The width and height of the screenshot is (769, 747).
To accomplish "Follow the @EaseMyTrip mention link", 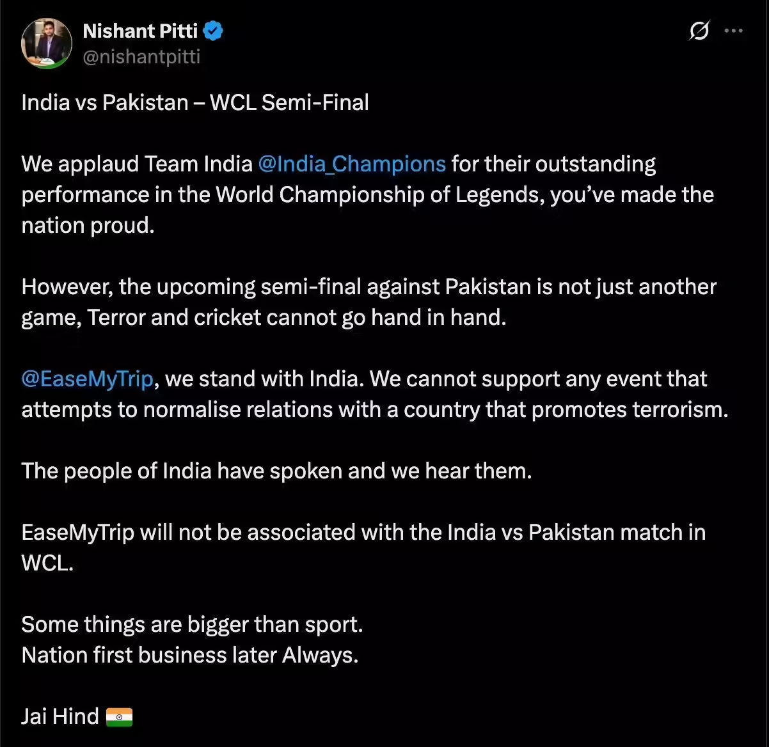I will tap(88, 379).
